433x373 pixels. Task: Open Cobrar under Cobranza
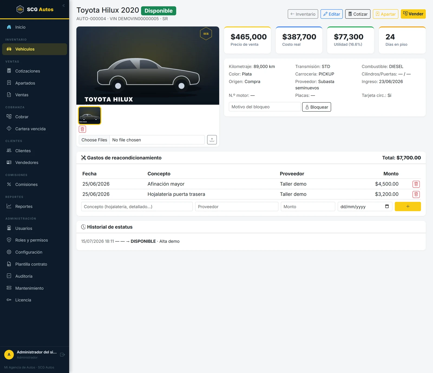point(35,117)
